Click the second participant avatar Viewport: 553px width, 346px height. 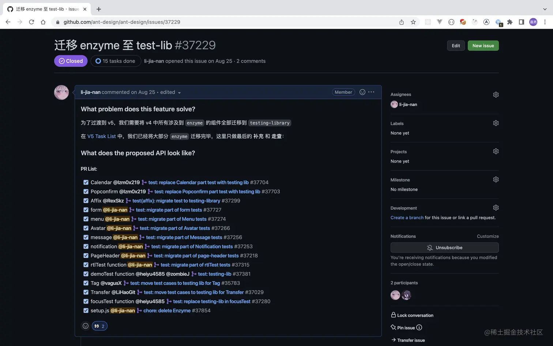point(406,295)
